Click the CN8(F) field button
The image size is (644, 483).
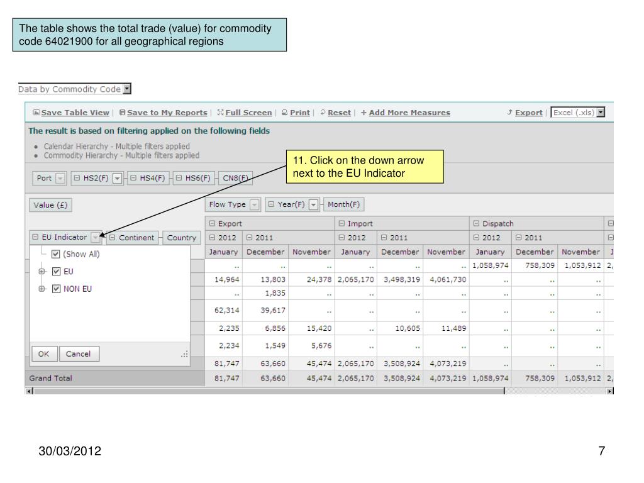(235, 178)
